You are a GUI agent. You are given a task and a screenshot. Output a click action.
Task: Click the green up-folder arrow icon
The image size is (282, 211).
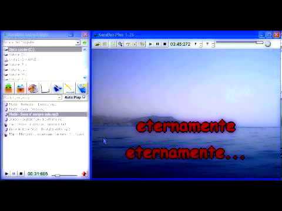pos(85,43)
